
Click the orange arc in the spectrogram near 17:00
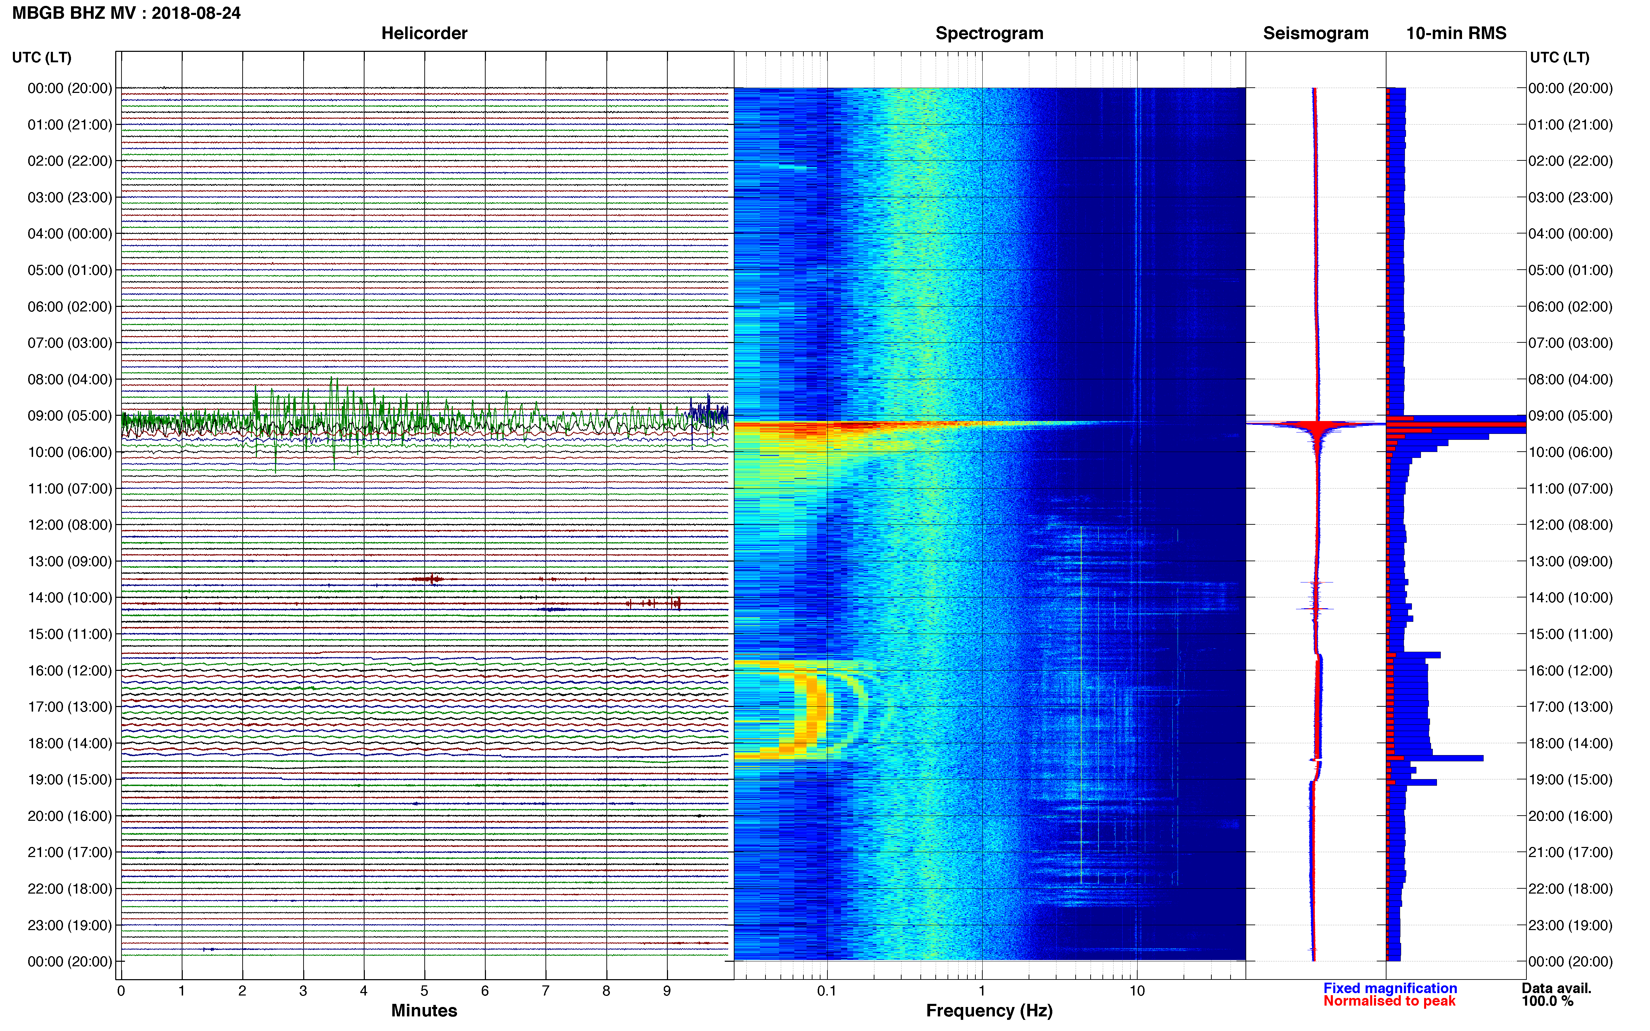point(812,707)
